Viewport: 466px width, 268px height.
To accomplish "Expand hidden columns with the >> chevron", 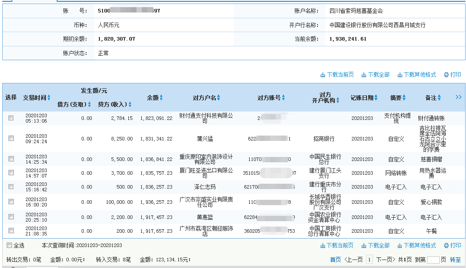I will [x=458, y=96].
